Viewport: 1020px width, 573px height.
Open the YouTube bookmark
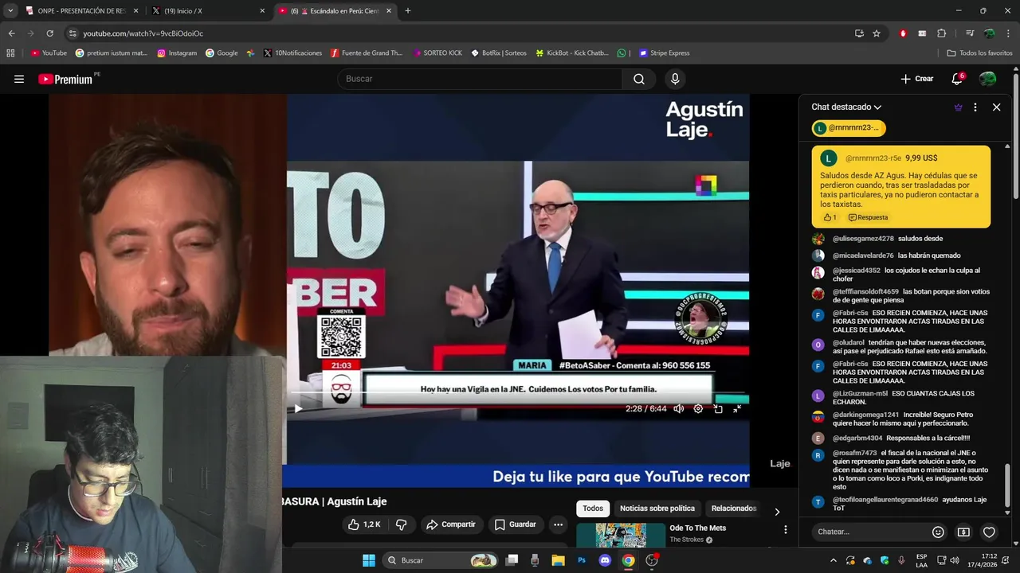click(x=49, y=53)
